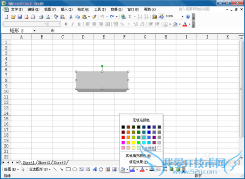Expand the Name Box dropdown arrow
Viewport: 245px width, 179px height.
click(x=34, y=30)
